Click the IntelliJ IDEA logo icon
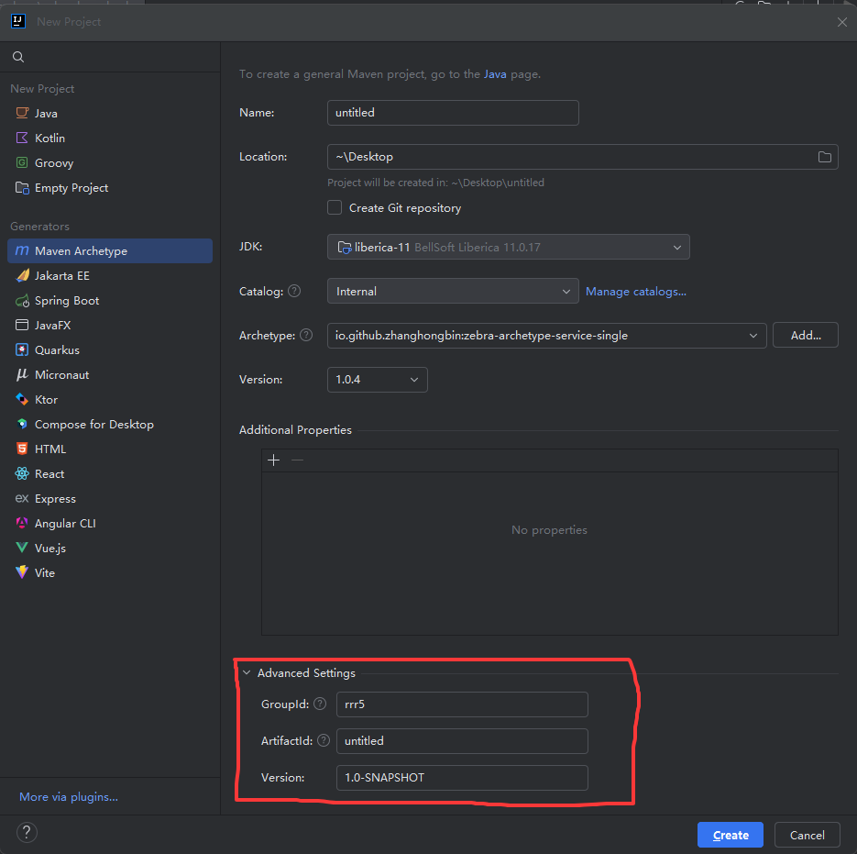The image size is (857, 854). tap(18, 21)
